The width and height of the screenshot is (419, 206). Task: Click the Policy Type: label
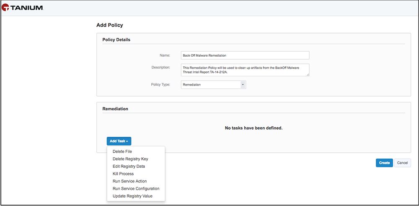pos(160,85)
